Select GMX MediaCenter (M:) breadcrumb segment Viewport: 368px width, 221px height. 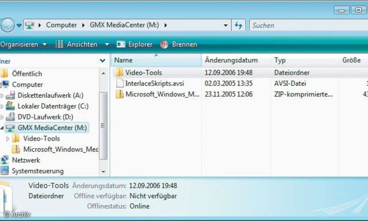pyautogui.click(x=125, y=25)
